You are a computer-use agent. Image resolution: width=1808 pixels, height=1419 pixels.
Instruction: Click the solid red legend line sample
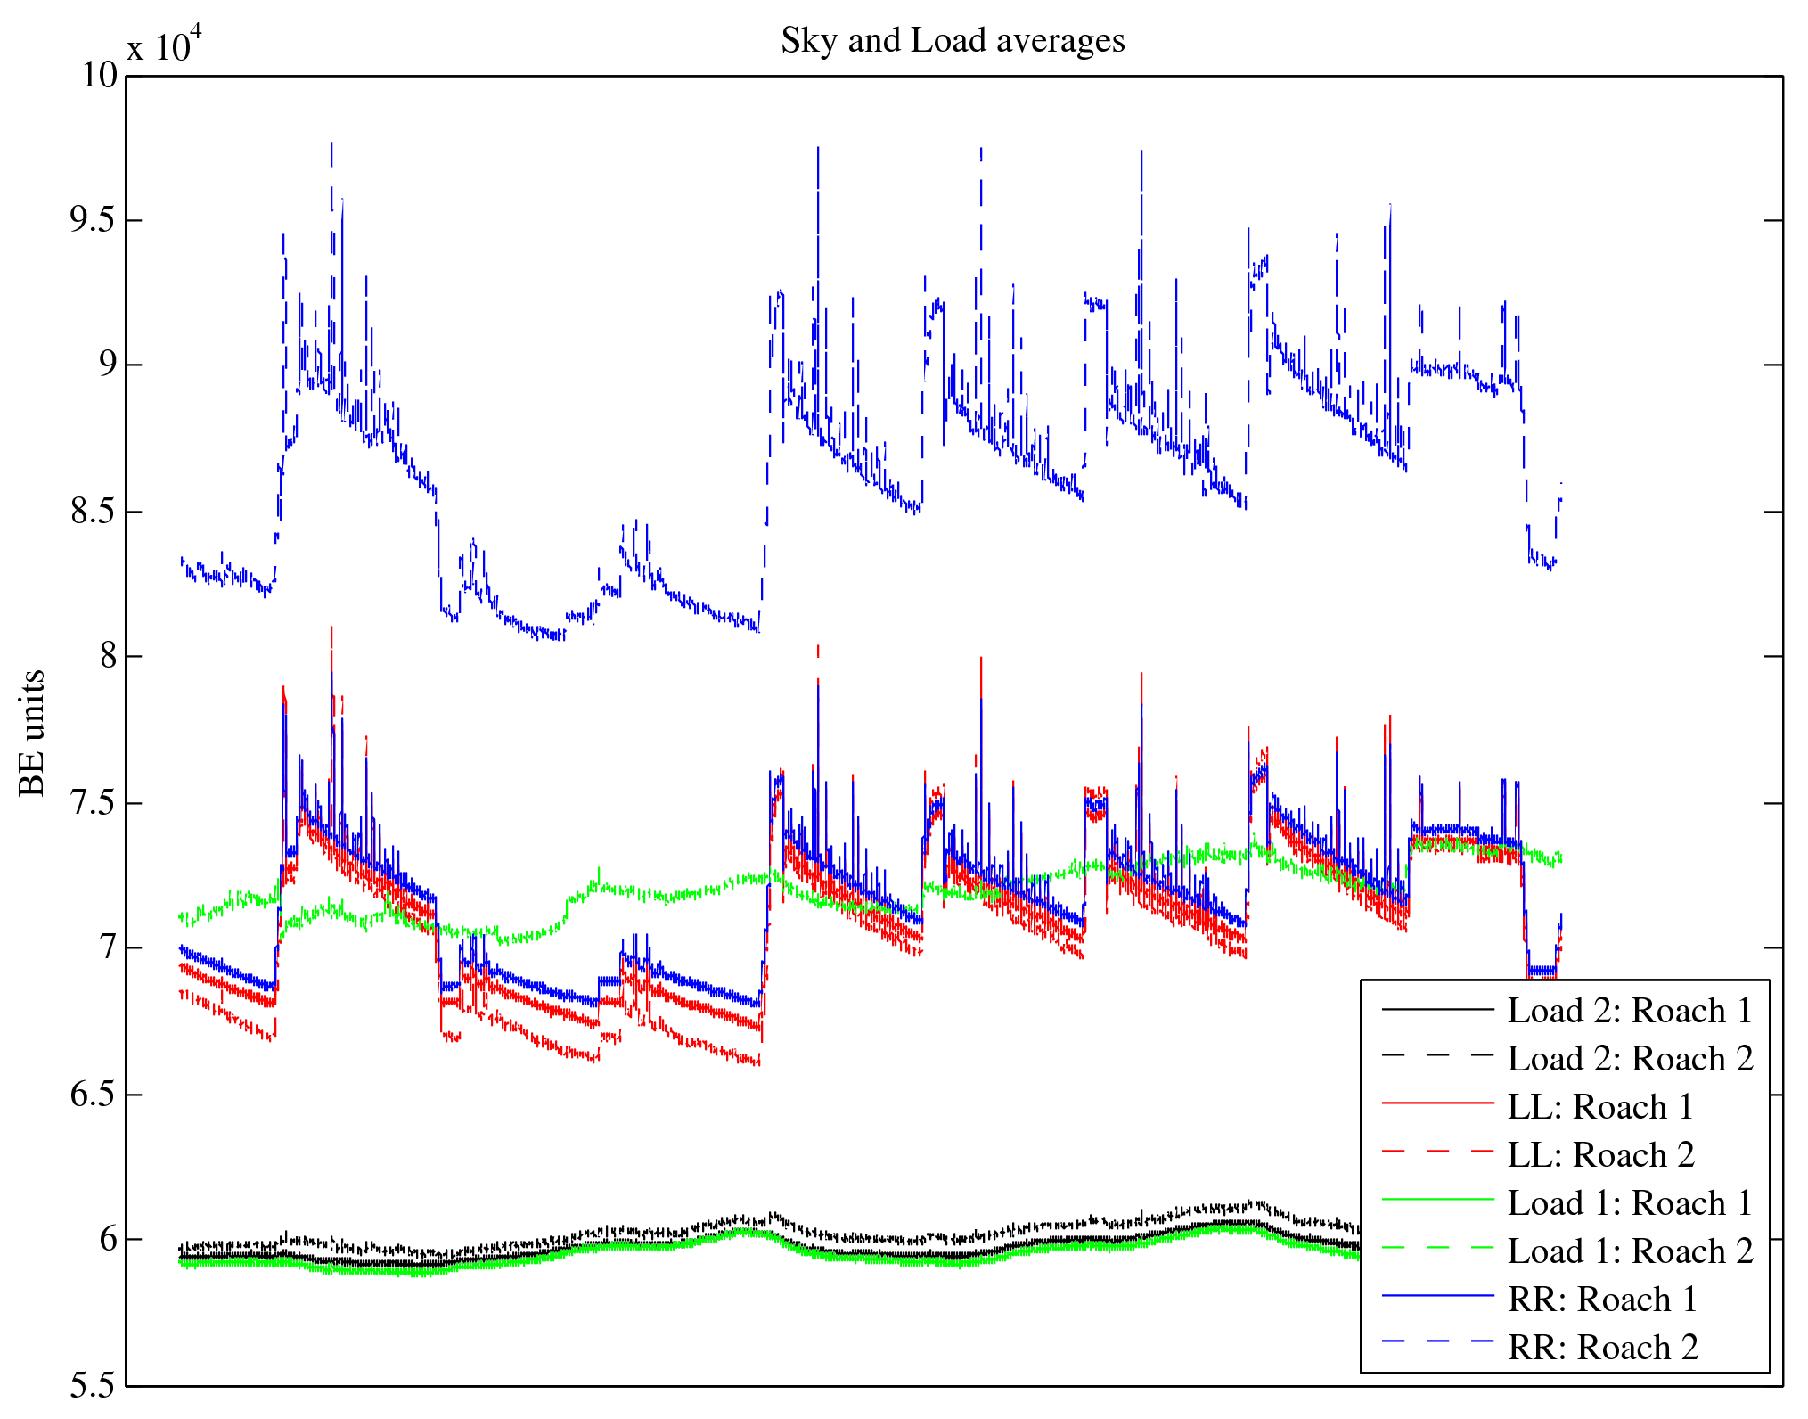coord(1436,1104)
